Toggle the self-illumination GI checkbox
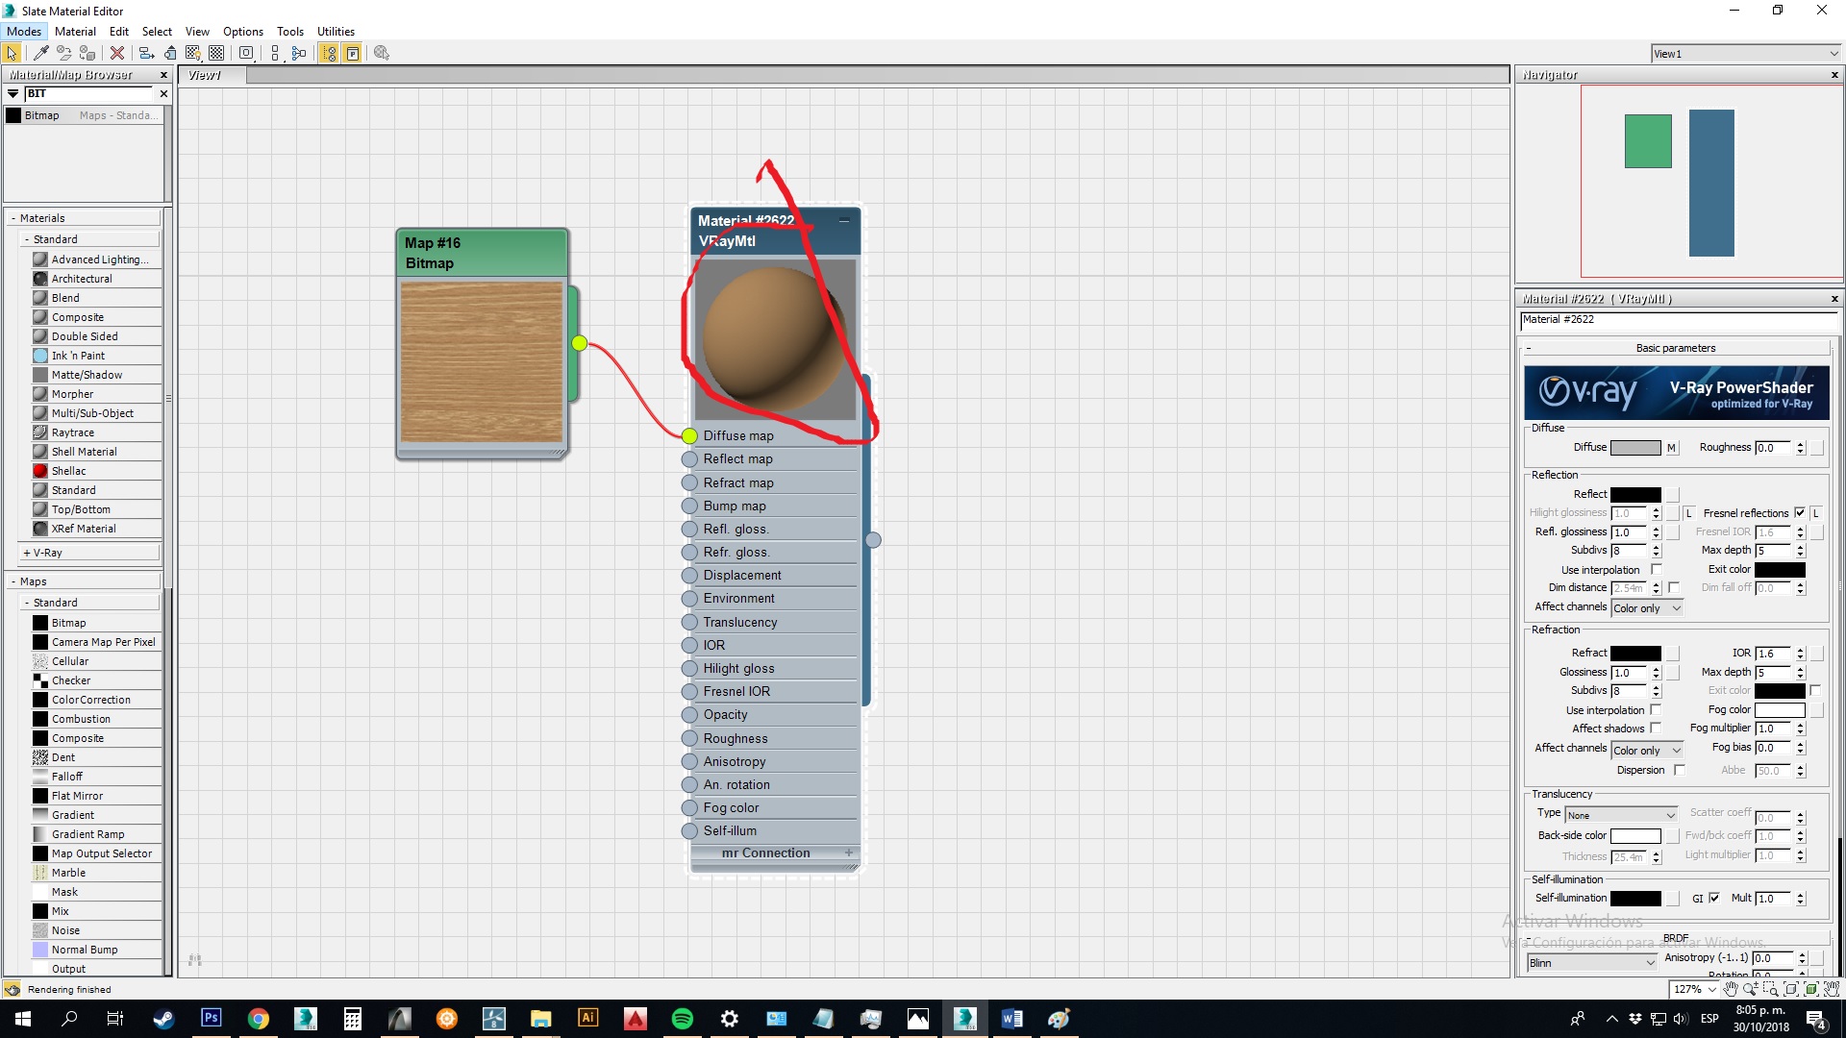 point(1713,899)
